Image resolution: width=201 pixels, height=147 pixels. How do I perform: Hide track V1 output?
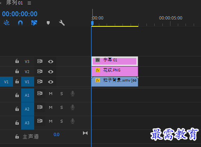[50, 82]
